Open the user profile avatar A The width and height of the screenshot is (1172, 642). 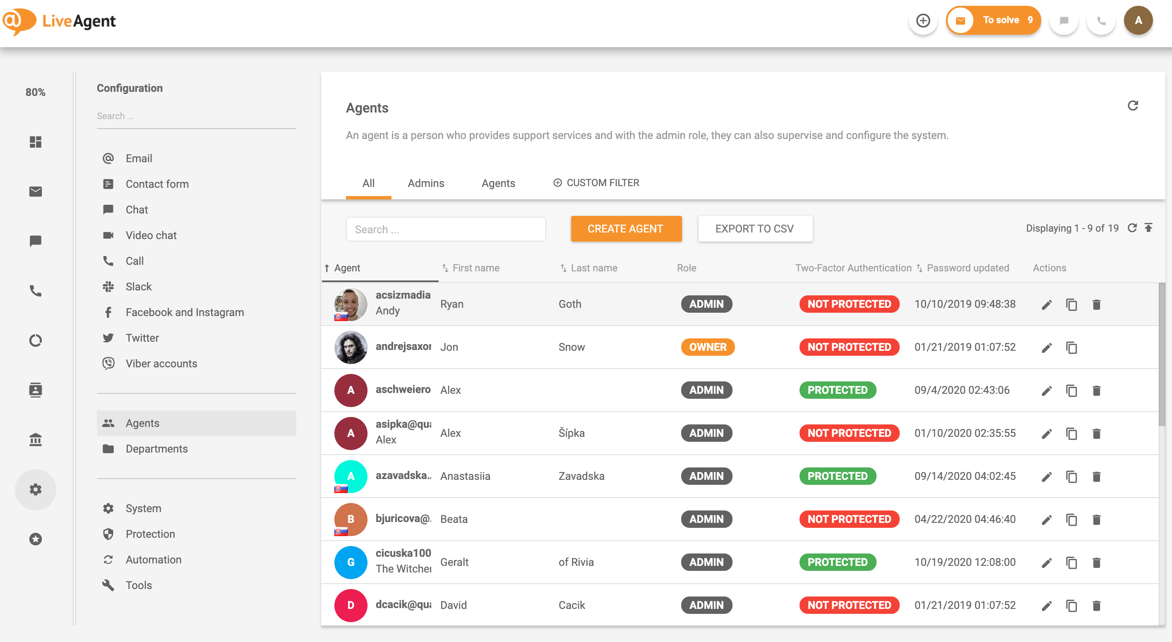click(1138, 20)
